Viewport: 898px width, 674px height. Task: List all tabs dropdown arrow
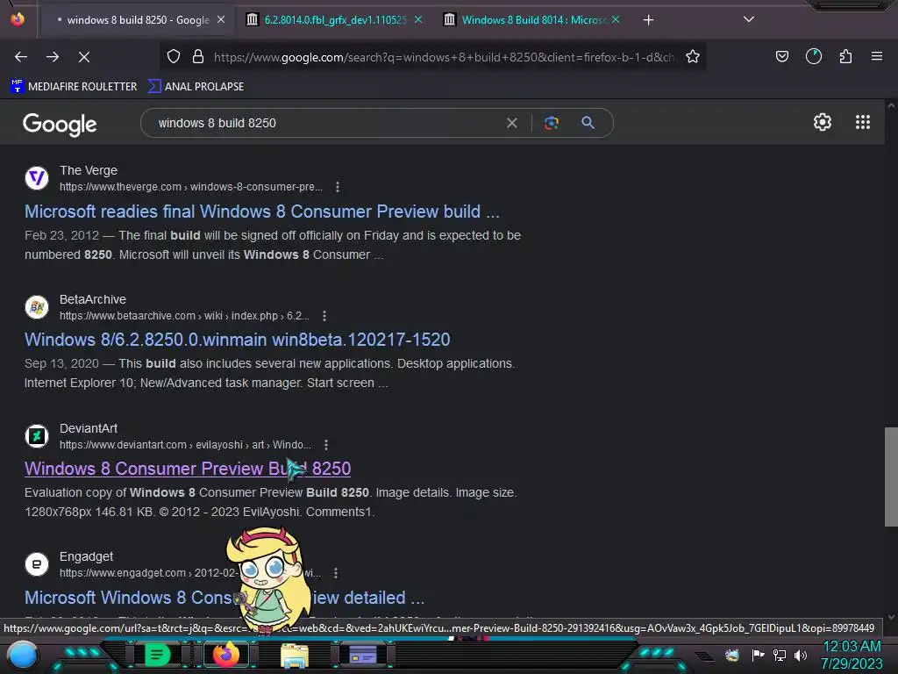click(749, 19)
